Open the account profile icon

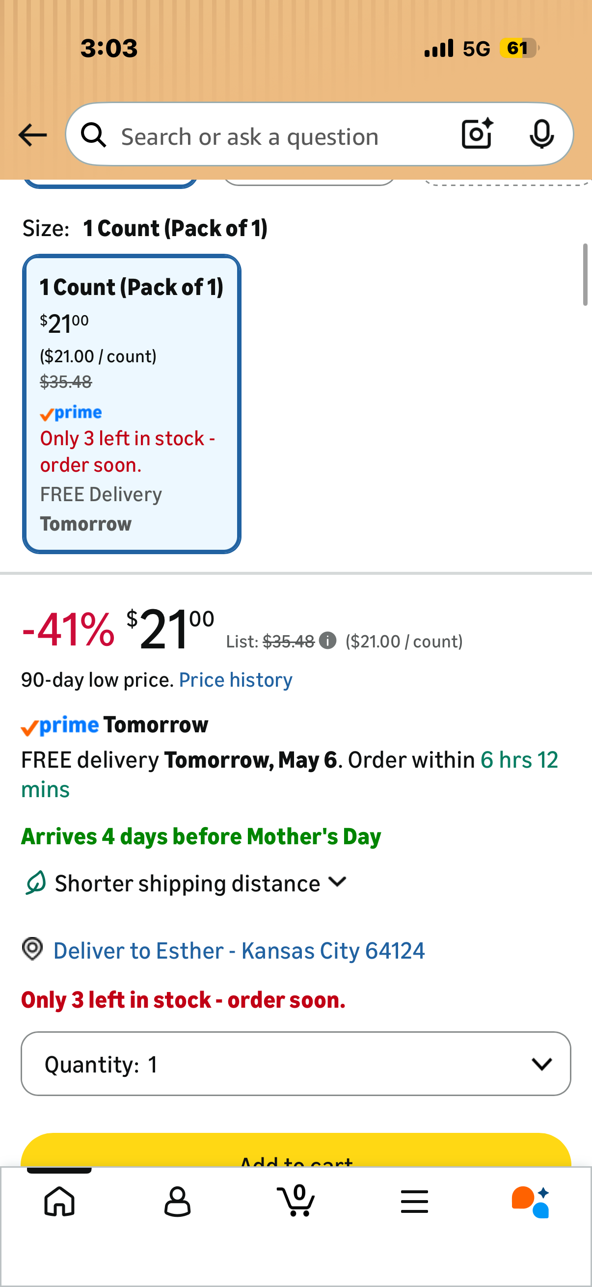[x=177, y=1202]
